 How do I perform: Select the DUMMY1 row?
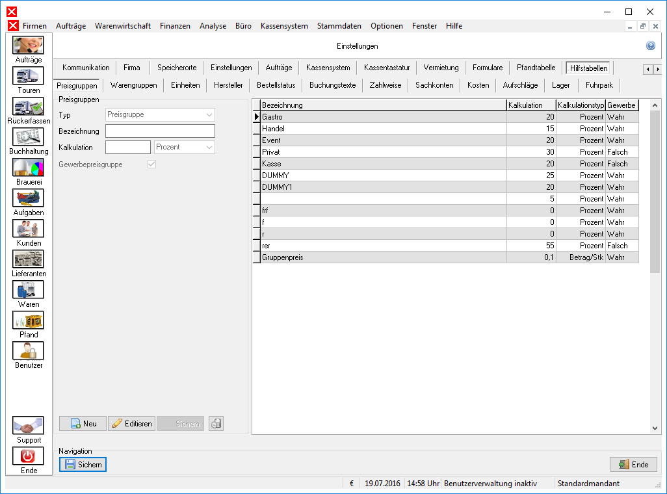(x=446, y=187)
